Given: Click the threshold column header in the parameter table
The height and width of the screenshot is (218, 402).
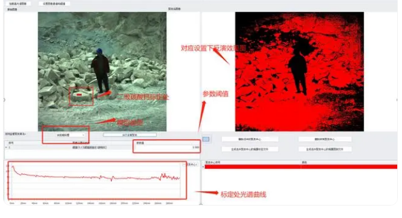Looking at the screenshot, I should (x=166, y=143).
